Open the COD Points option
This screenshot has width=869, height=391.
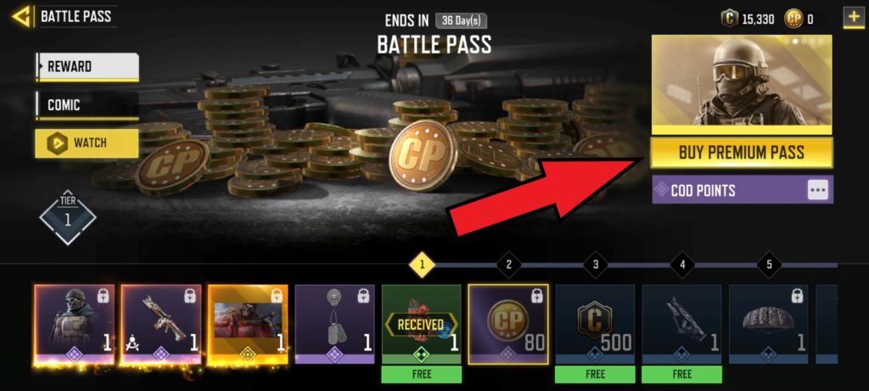click(742, 190)
